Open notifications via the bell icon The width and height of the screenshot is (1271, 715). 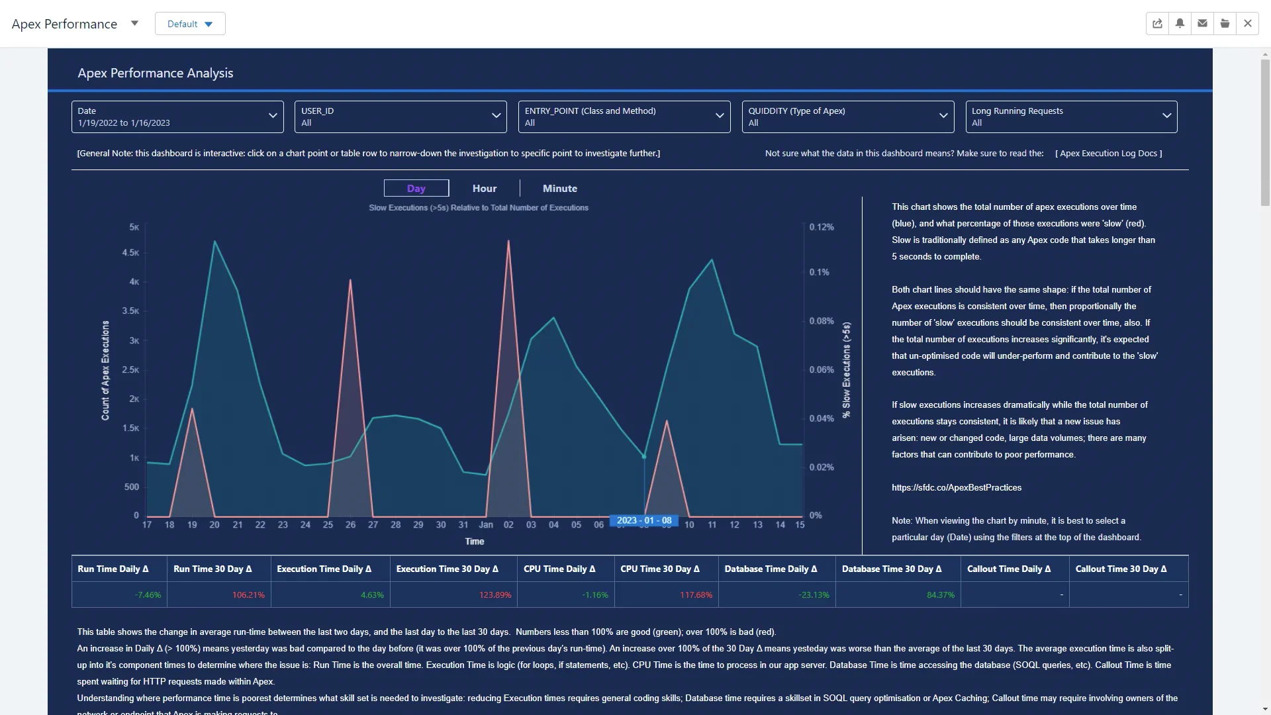[x=1180, y=23]
